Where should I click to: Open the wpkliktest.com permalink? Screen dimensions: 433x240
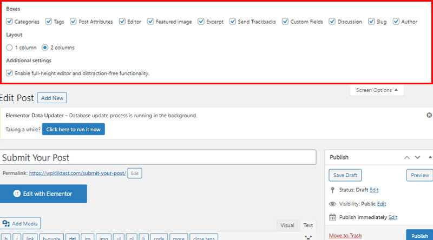[77, 173]
